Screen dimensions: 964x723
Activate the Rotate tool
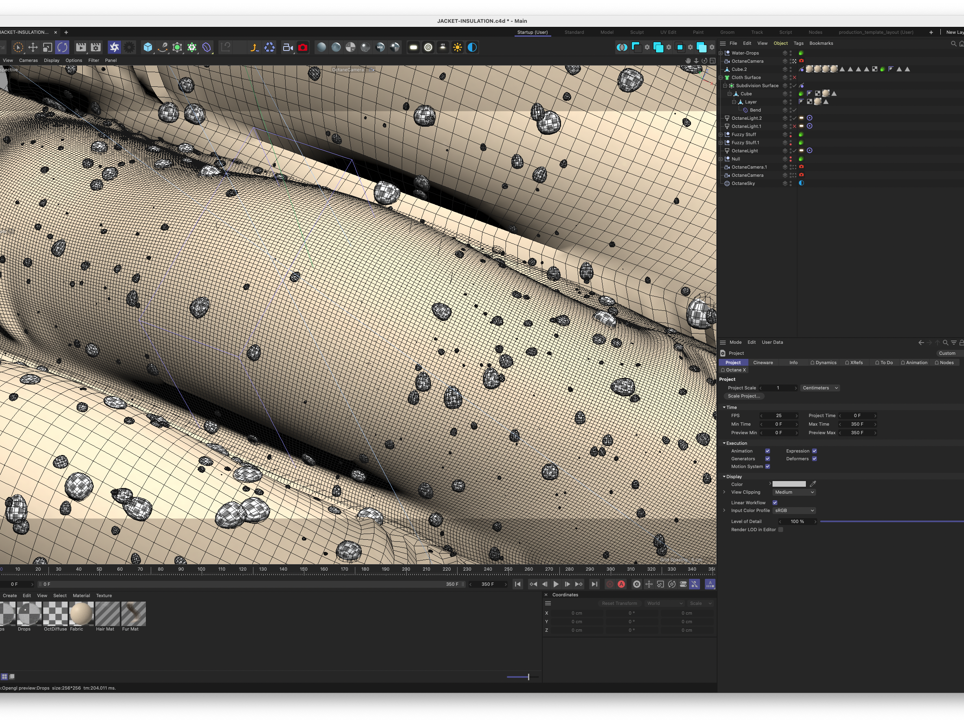tap(62, 48)
